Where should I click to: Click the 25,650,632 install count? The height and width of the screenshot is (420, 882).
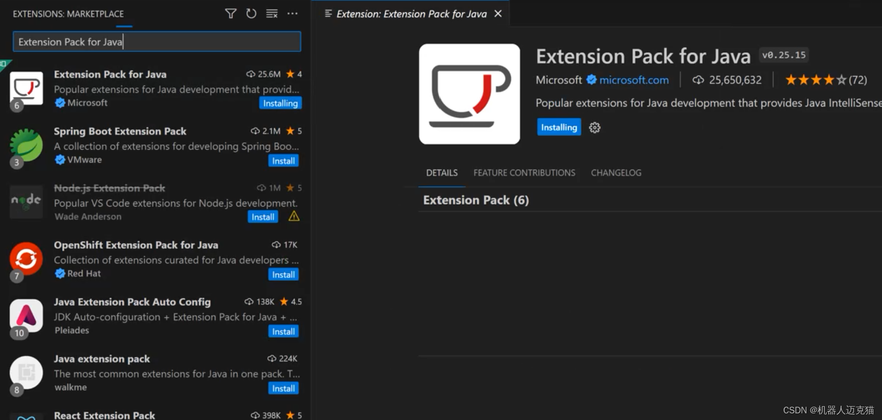point(735,80)
